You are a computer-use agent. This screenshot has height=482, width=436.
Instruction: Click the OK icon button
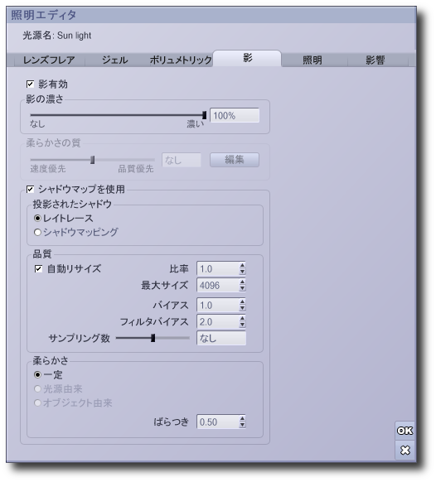point(405,431)
